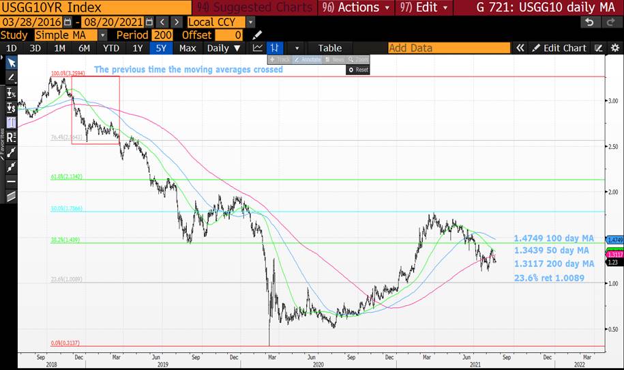Click the line chart style icon
624x370 pixels.
point(257,48)
